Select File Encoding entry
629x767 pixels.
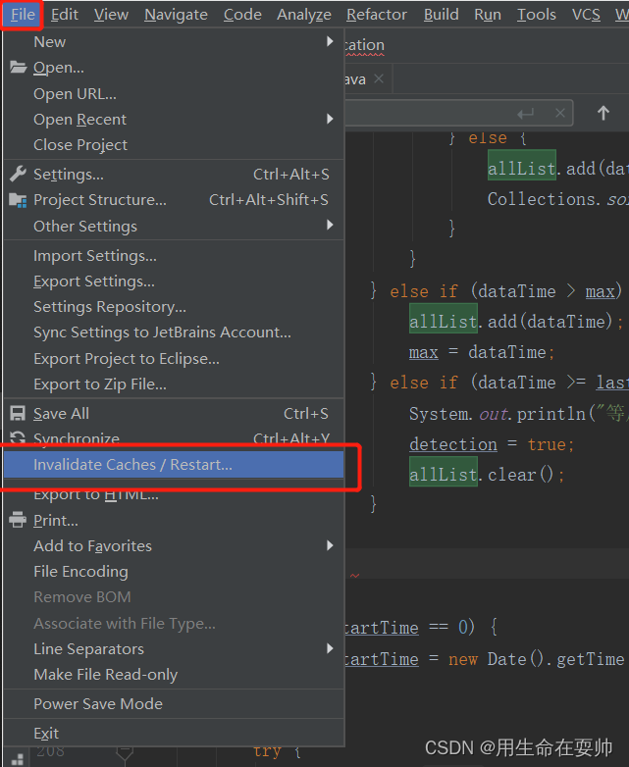(174, 572)
